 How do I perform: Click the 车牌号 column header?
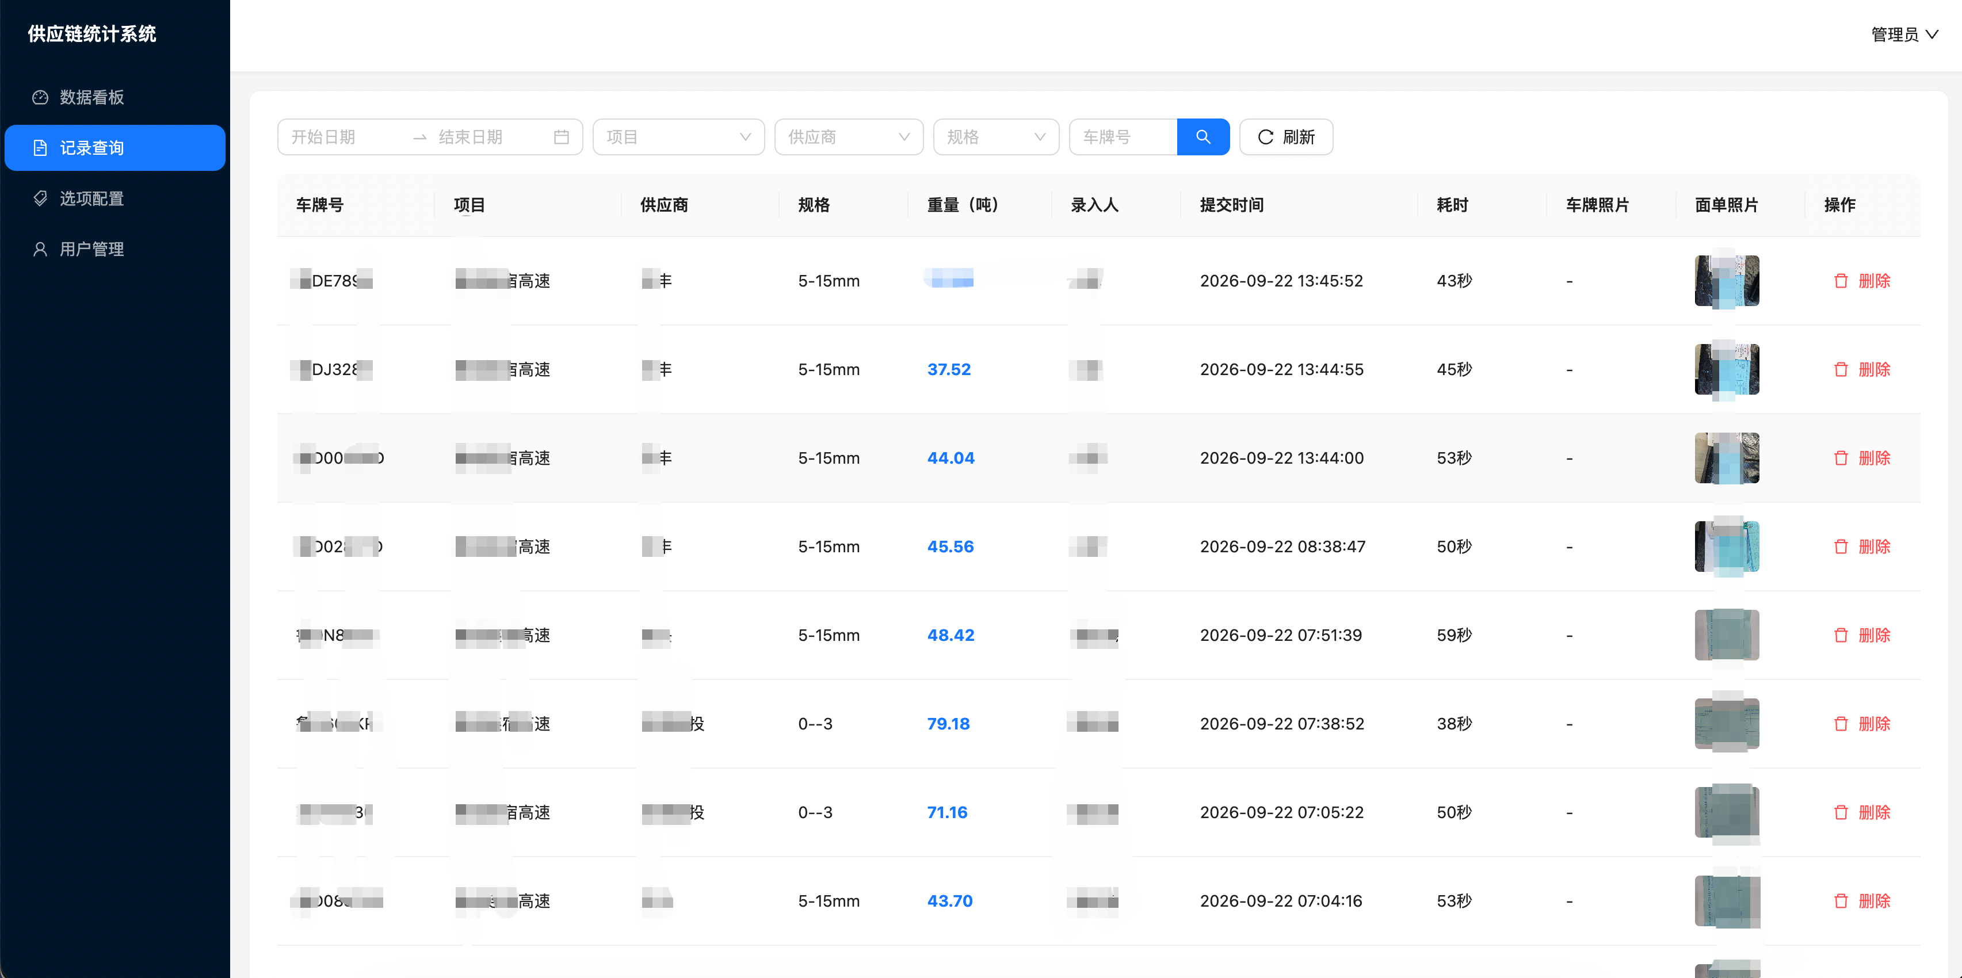(320, 205)
